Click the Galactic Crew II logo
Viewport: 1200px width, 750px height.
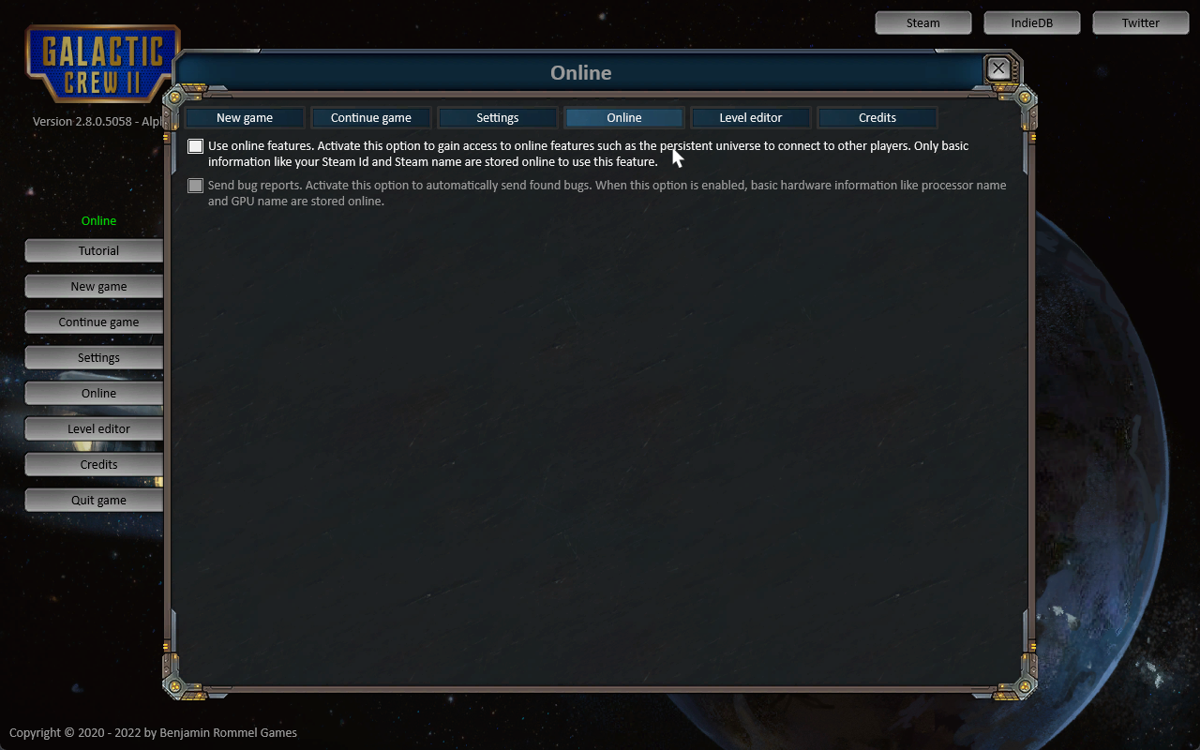102,64
